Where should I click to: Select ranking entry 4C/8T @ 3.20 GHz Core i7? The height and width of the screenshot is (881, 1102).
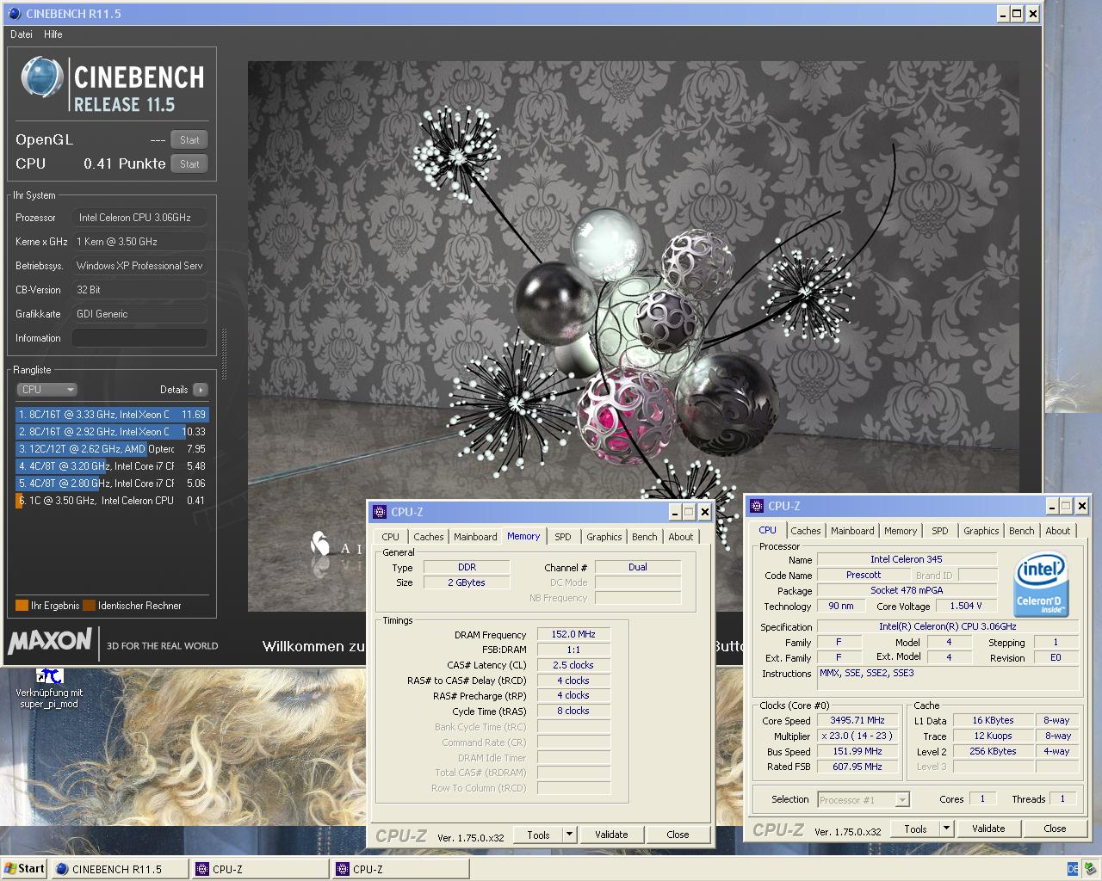coord(112,466)
